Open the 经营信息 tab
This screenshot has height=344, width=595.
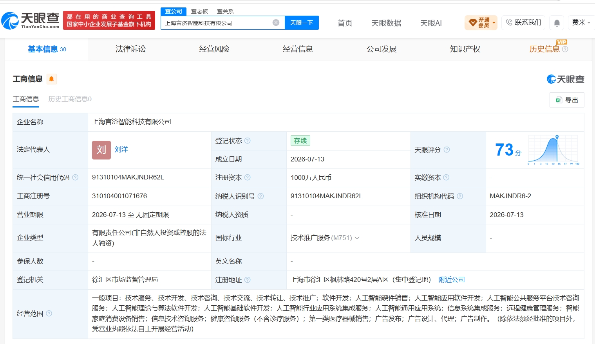298,49
